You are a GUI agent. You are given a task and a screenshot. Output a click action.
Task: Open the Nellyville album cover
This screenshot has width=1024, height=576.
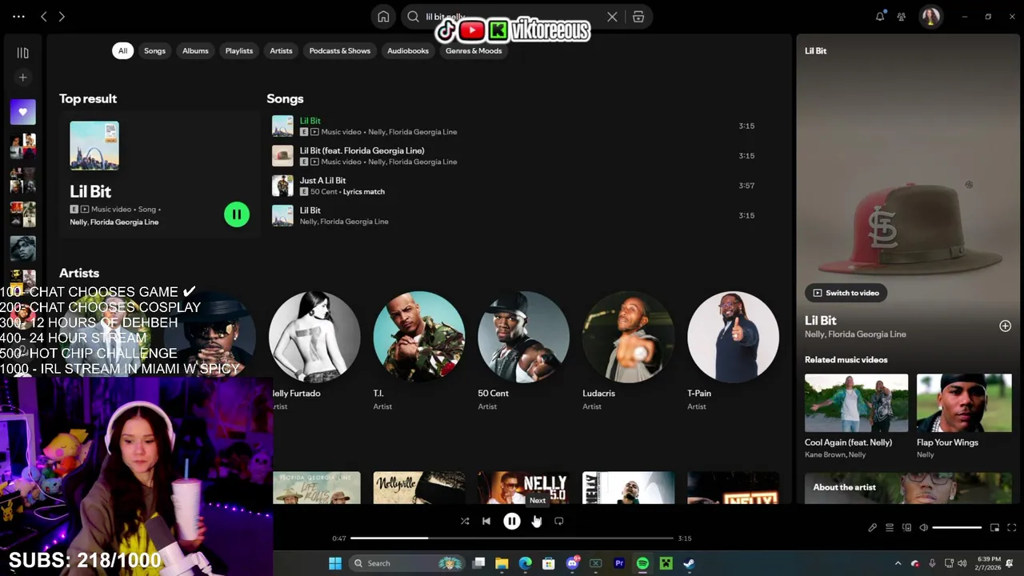[x=419, y=488]
